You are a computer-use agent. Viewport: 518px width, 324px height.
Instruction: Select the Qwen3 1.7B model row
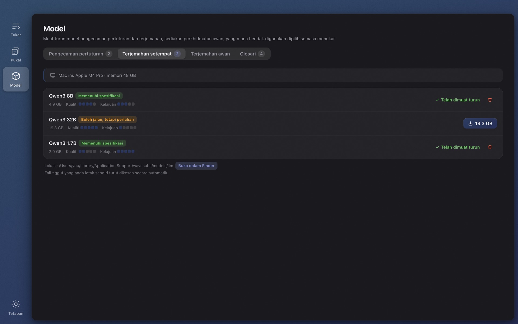273,147
